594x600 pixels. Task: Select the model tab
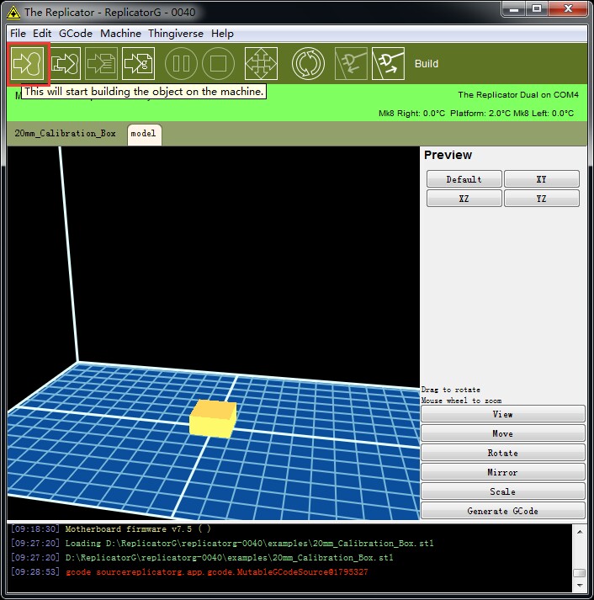[x=144, y=134]
